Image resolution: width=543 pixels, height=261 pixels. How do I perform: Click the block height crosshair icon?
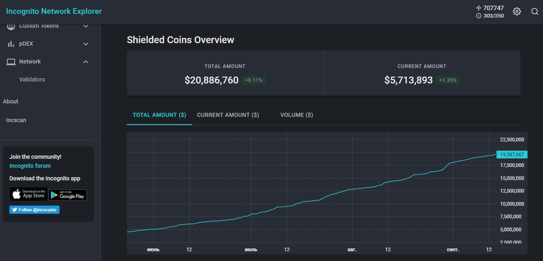479,8
